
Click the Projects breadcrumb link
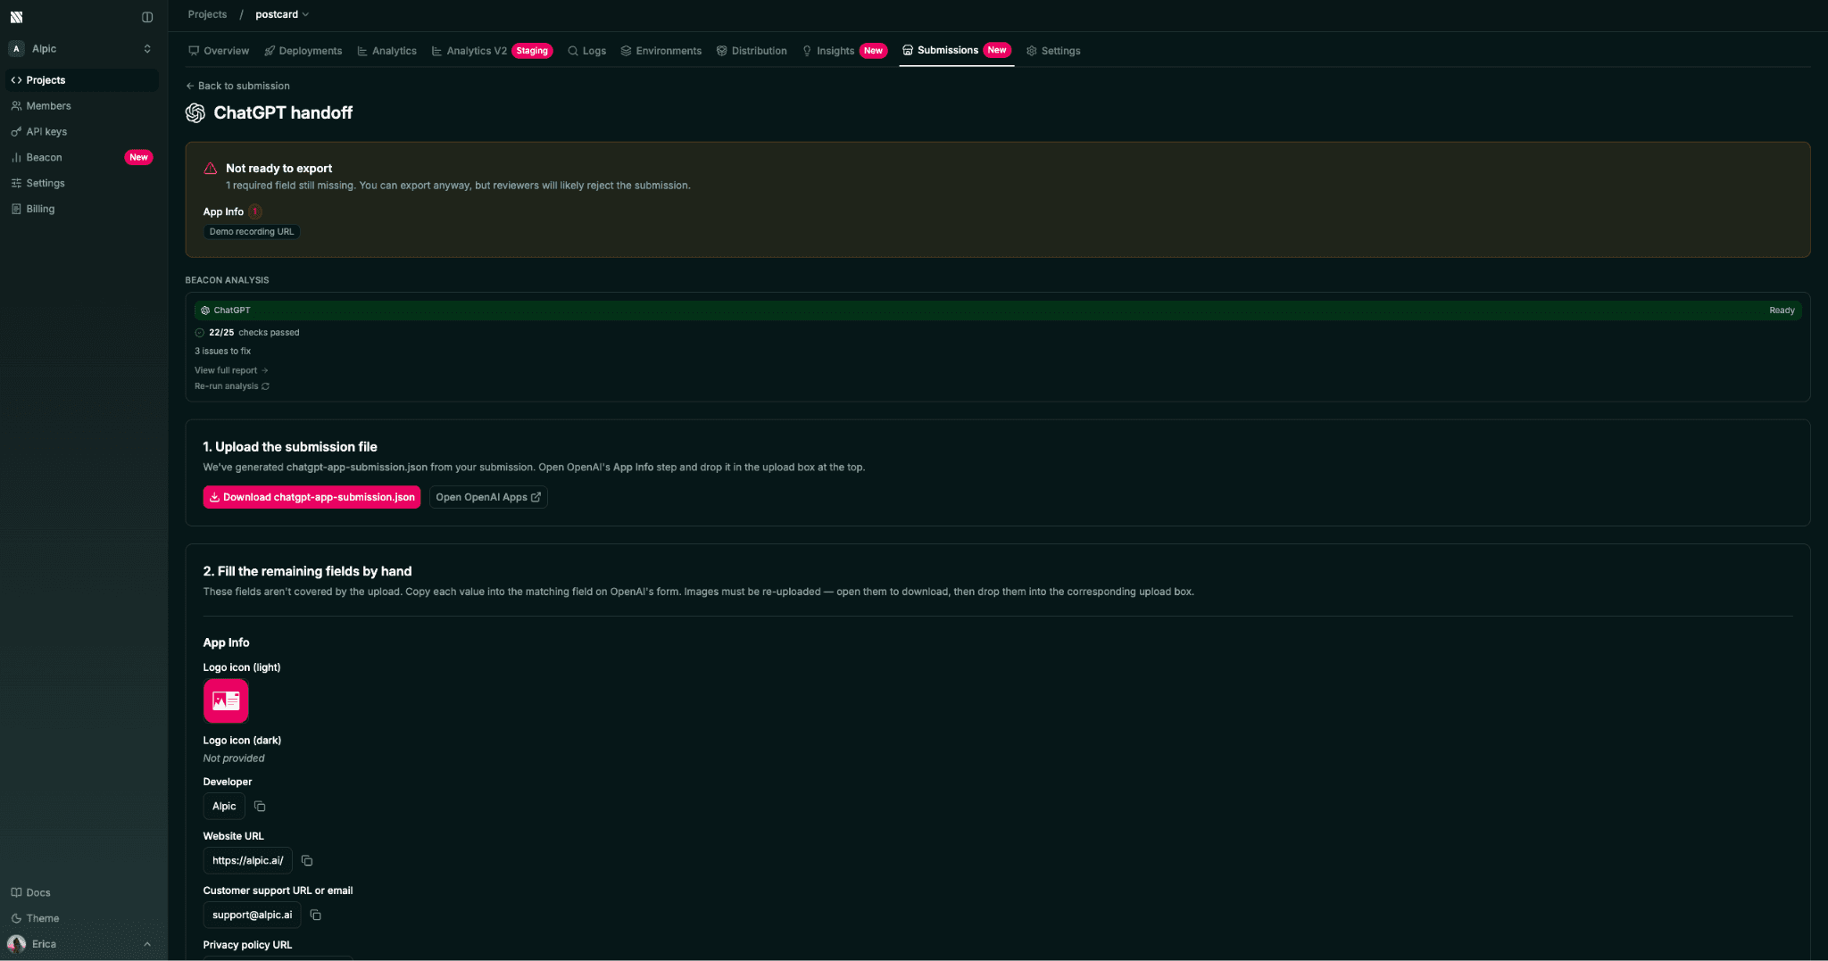tap(207, 14)
